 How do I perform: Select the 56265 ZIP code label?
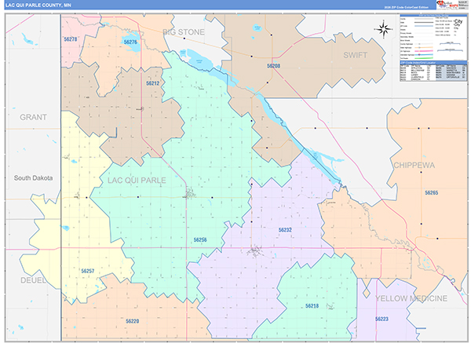tap(431, 192)
